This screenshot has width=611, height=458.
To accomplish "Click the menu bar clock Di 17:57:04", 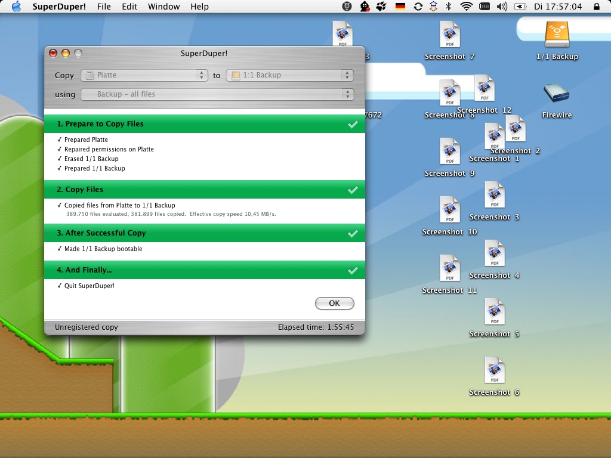I will point(558,7).
